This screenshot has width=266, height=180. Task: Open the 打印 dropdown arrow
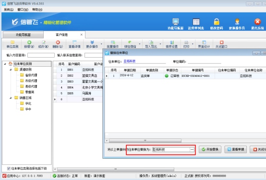pyautogui.click(x=193, y=44)
